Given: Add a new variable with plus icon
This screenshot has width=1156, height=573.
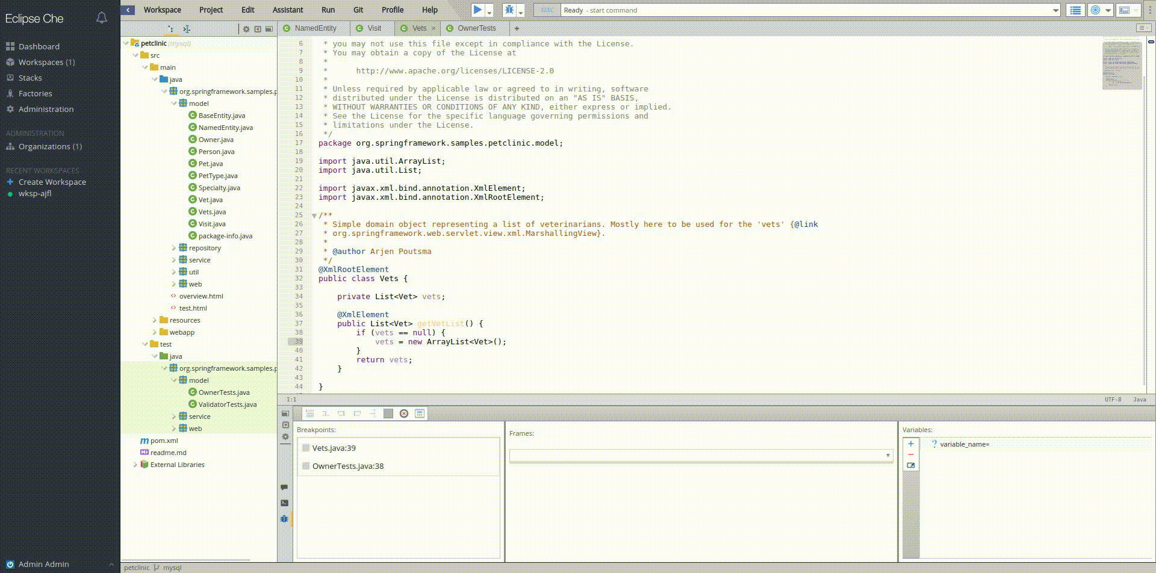Looking at the screenshot, I should [x=910, y=444].
